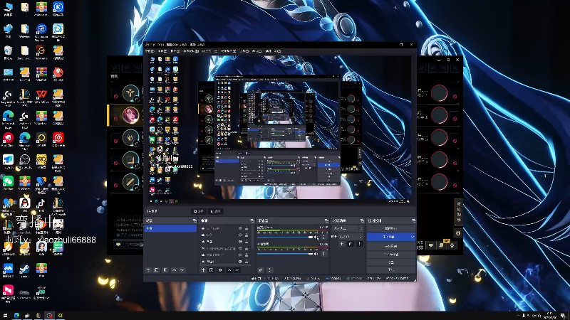Screen dimensions: 570x320
Task: Open source properties gear in Sources toolbar
Action: (x=220, y=270)
